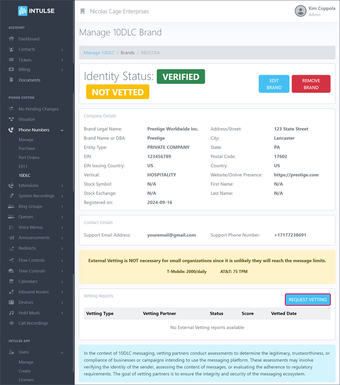Viewport: 340px width, 385px height.
Task: Click the Call Recordings waveform icon
Action: pyautogui.click(x=11, y=323)
